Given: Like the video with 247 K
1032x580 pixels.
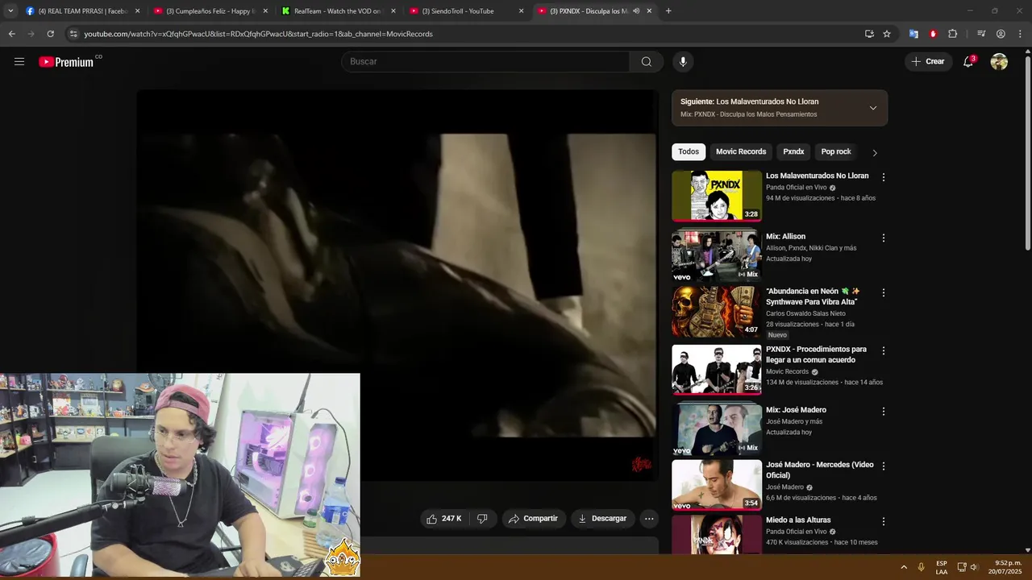Looking at the screenshot, I should tap(444, 519).
